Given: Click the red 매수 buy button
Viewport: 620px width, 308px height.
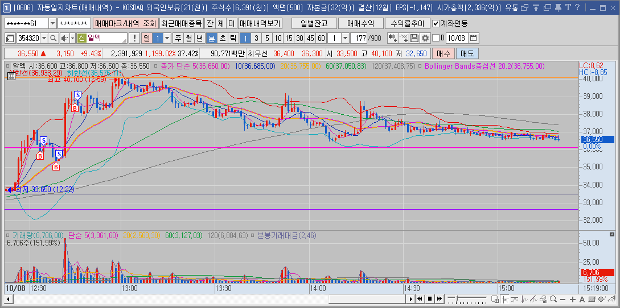Looking at the screenshot, I should [x=443, y=53].
